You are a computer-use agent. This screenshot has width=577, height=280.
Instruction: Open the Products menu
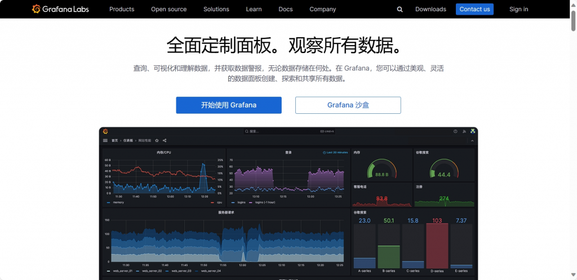click(122, 9)
